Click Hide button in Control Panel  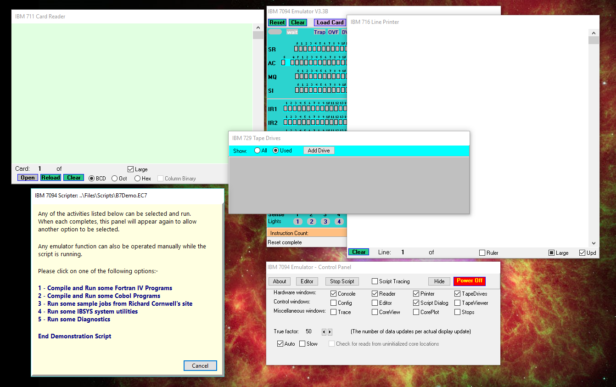coord(439,281)
